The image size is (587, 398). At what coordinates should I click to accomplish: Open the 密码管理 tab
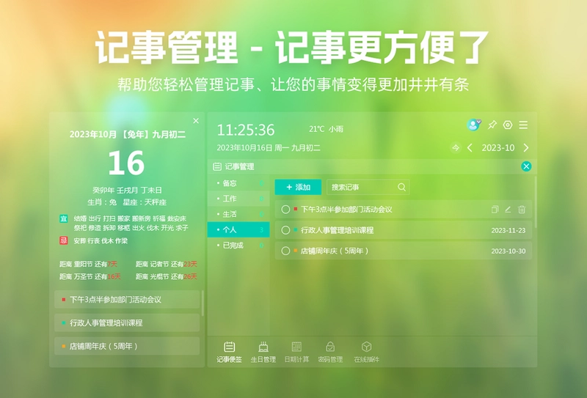(330, 352)
